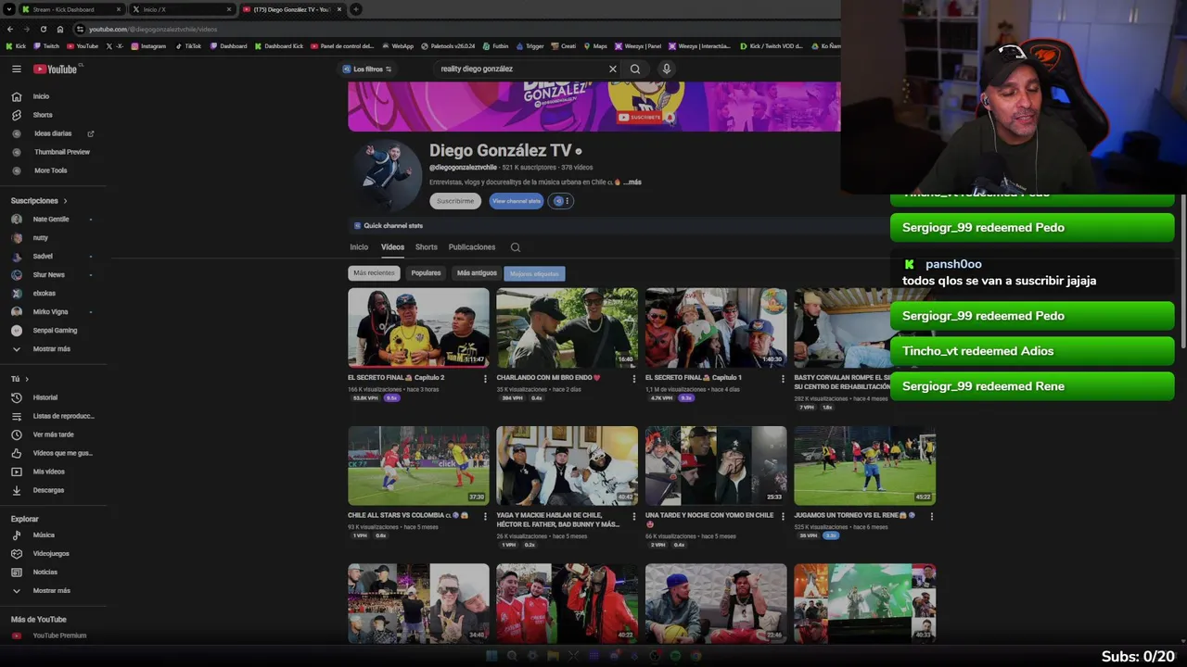Screen dimensions: 1187x667
Task: Open Inicio in the sidebar
Action: point(41,96)
